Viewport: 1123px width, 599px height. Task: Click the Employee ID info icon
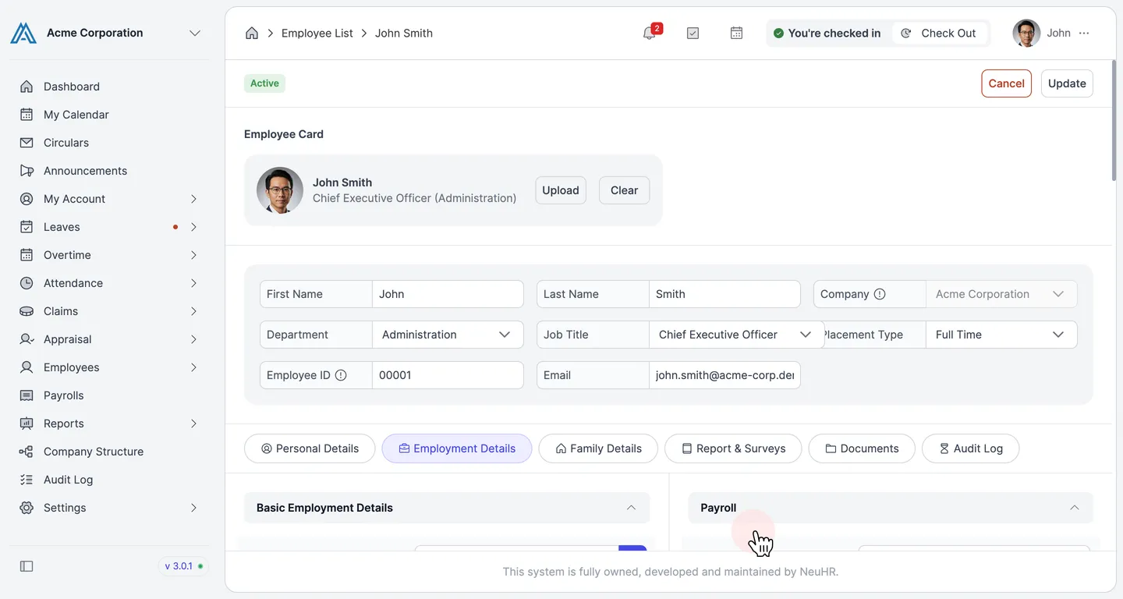[x=341, y=375]
